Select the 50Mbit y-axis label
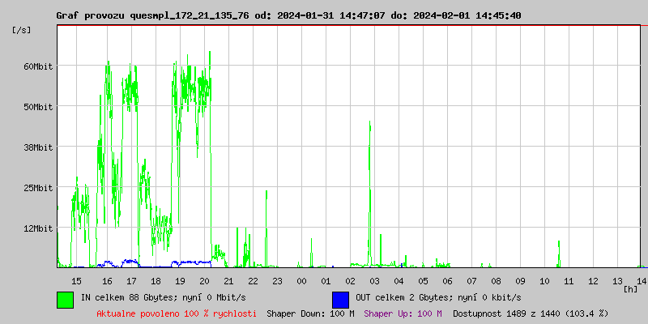Viewport: 648px width, 324px height. click(38, 107)
